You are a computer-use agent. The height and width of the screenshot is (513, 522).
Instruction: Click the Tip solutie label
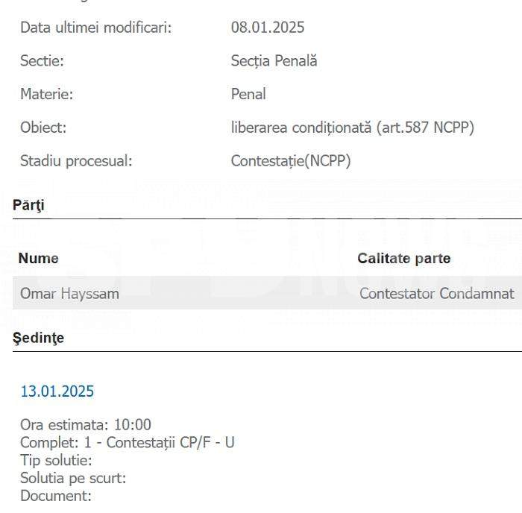click(56, 460)
